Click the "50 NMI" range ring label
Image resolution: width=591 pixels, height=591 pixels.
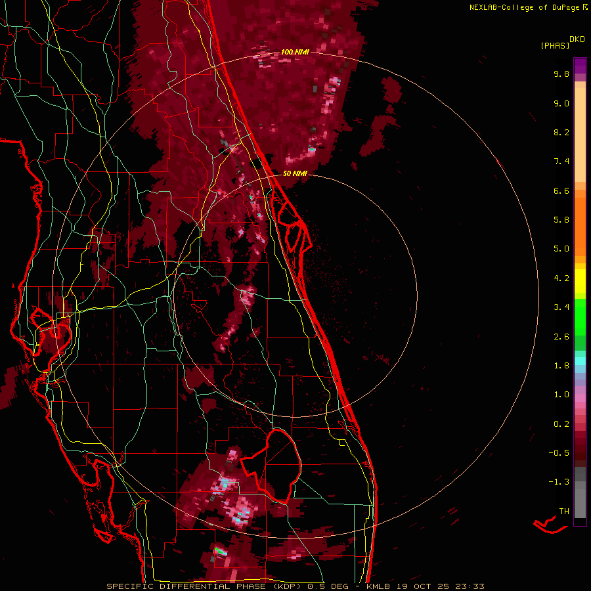pos(295,173)
